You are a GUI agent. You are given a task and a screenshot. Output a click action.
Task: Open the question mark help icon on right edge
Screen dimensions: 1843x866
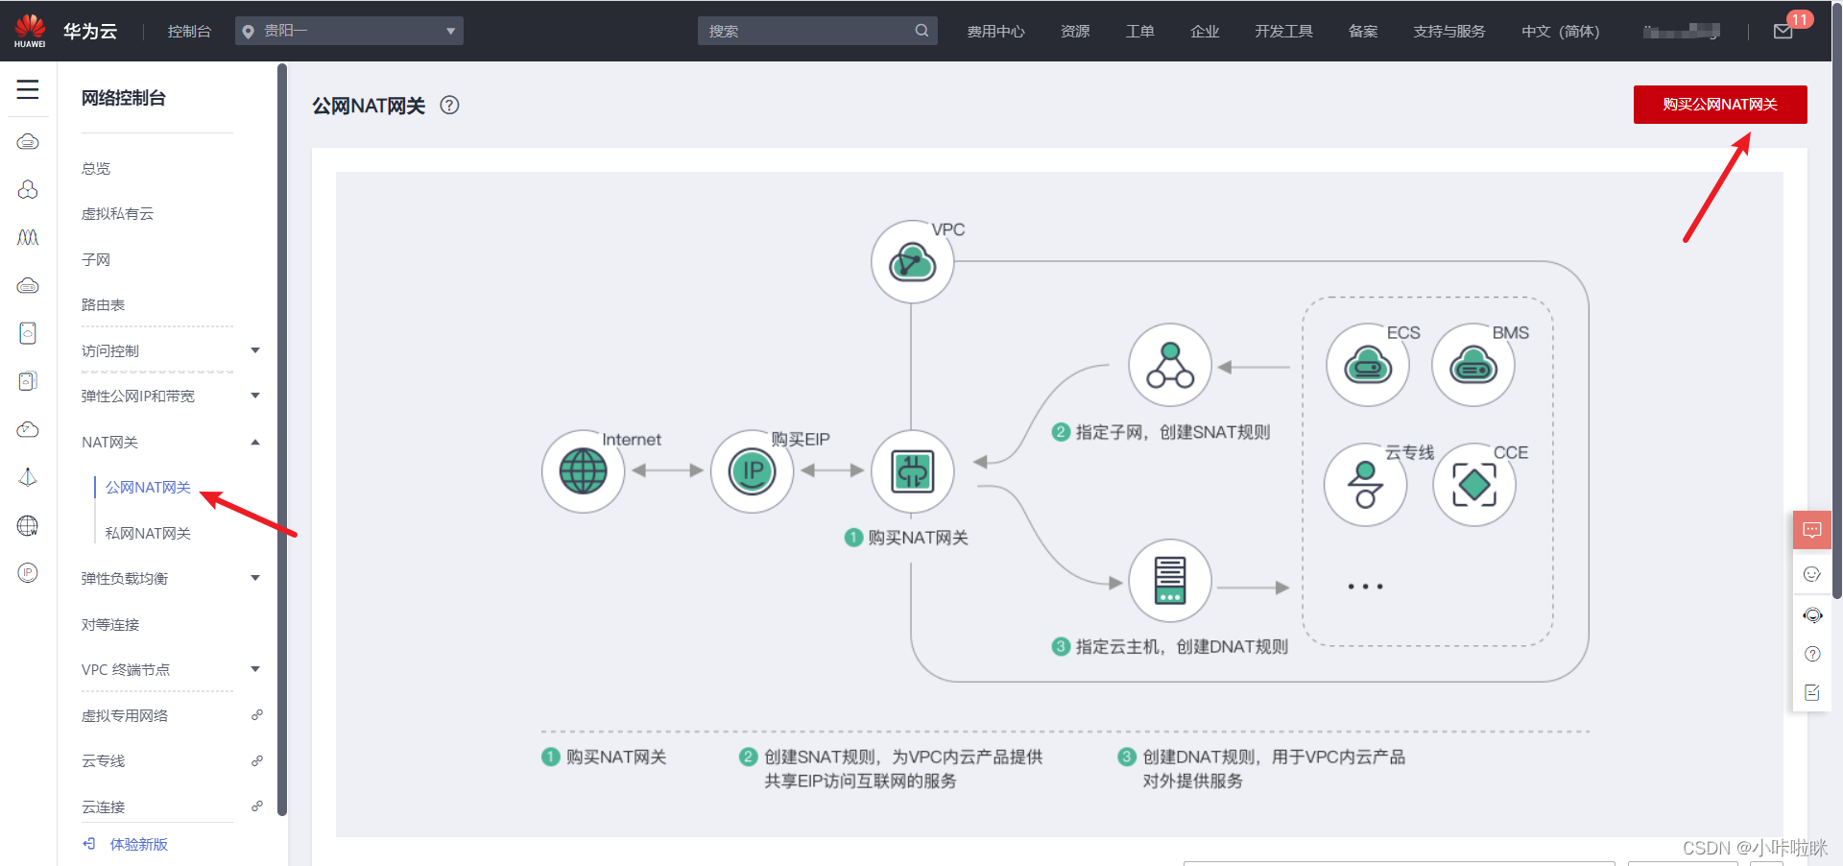pos(1812,654)
